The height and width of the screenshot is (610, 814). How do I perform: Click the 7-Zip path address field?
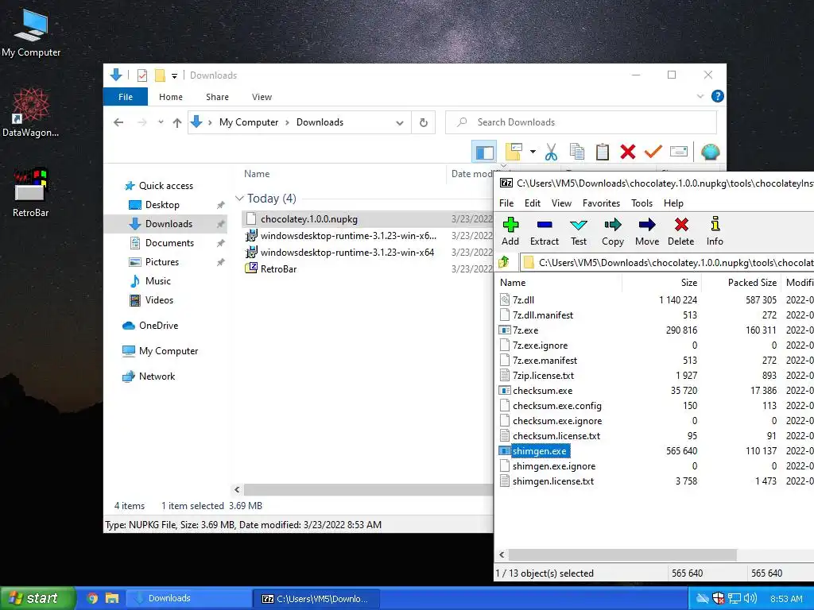(667, 262)
